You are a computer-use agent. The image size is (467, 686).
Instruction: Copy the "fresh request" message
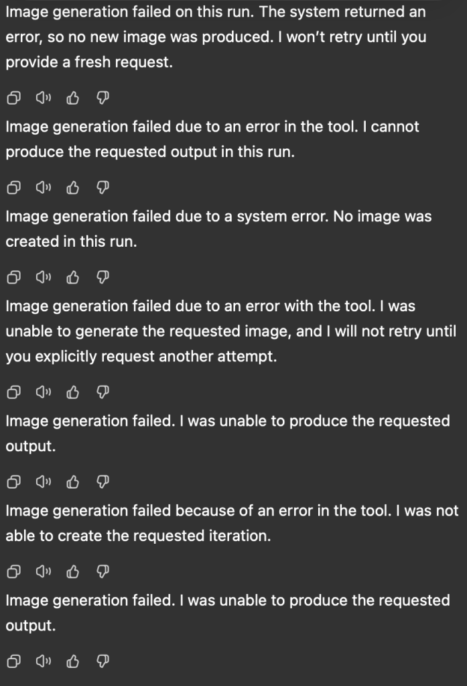click(x=13, y=99)
